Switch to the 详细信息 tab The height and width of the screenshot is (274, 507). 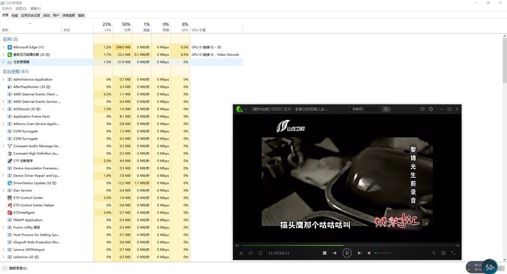68,15
